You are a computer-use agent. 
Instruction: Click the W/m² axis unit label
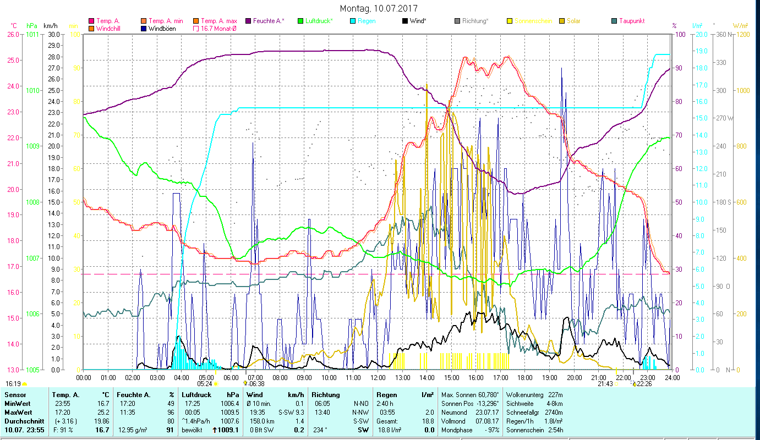pyautogui.click(x=741, y=25)
